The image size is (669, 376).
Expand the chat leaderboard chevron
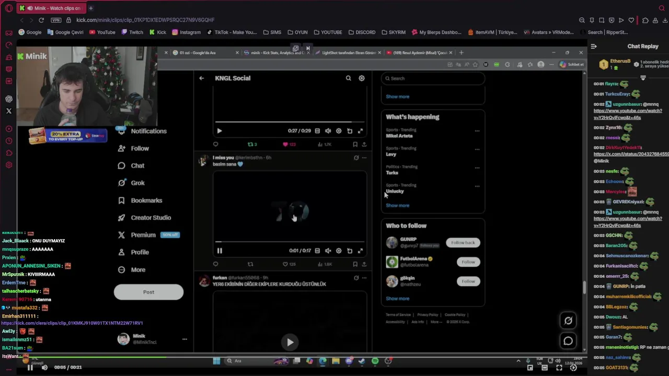click(643, 78)
